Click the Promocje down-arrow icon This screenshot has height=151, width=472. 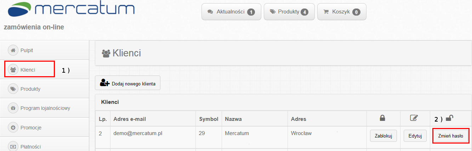(13, 127)
